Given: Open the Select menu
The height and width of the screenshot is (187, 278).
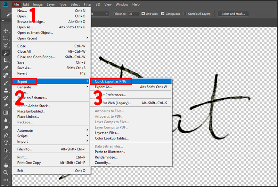Looking at the screenshot, I should 75,4.
